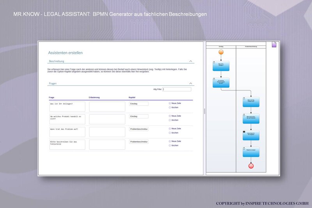312x208 pixels.
Task: Click the 'Bitte beschreiben Sie das Fehlerbild' box
Action: coord(67,145)
